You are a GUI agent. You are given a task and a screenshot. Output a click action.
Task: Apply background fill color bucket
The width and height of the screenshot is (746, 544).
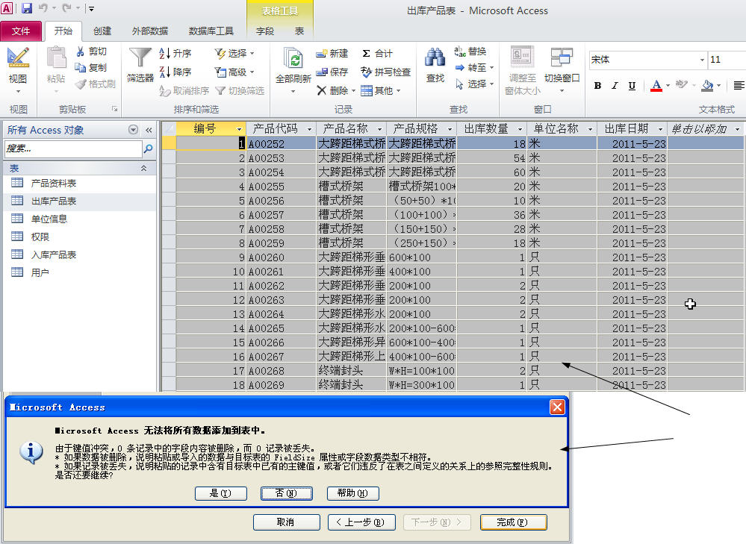(707, 86)
